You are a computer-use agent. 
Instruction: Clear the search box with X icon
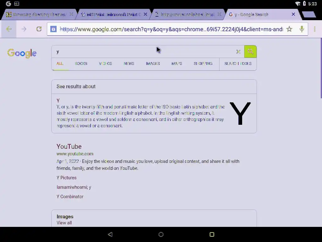point(238,52)
